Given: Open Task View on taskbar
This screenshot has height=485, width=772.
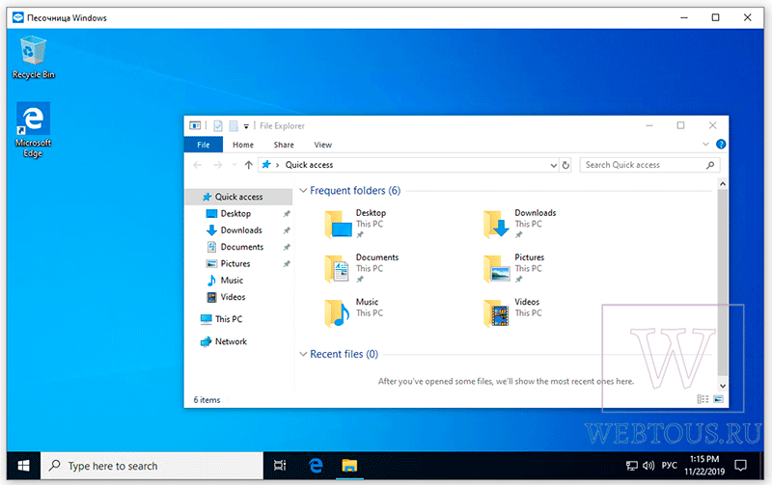Looking at the screenshot, I should click(x=280, y=466).
